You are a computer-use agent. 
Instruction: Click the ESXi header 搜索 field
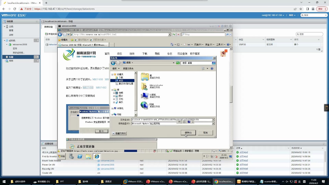[x=314, y=15]
